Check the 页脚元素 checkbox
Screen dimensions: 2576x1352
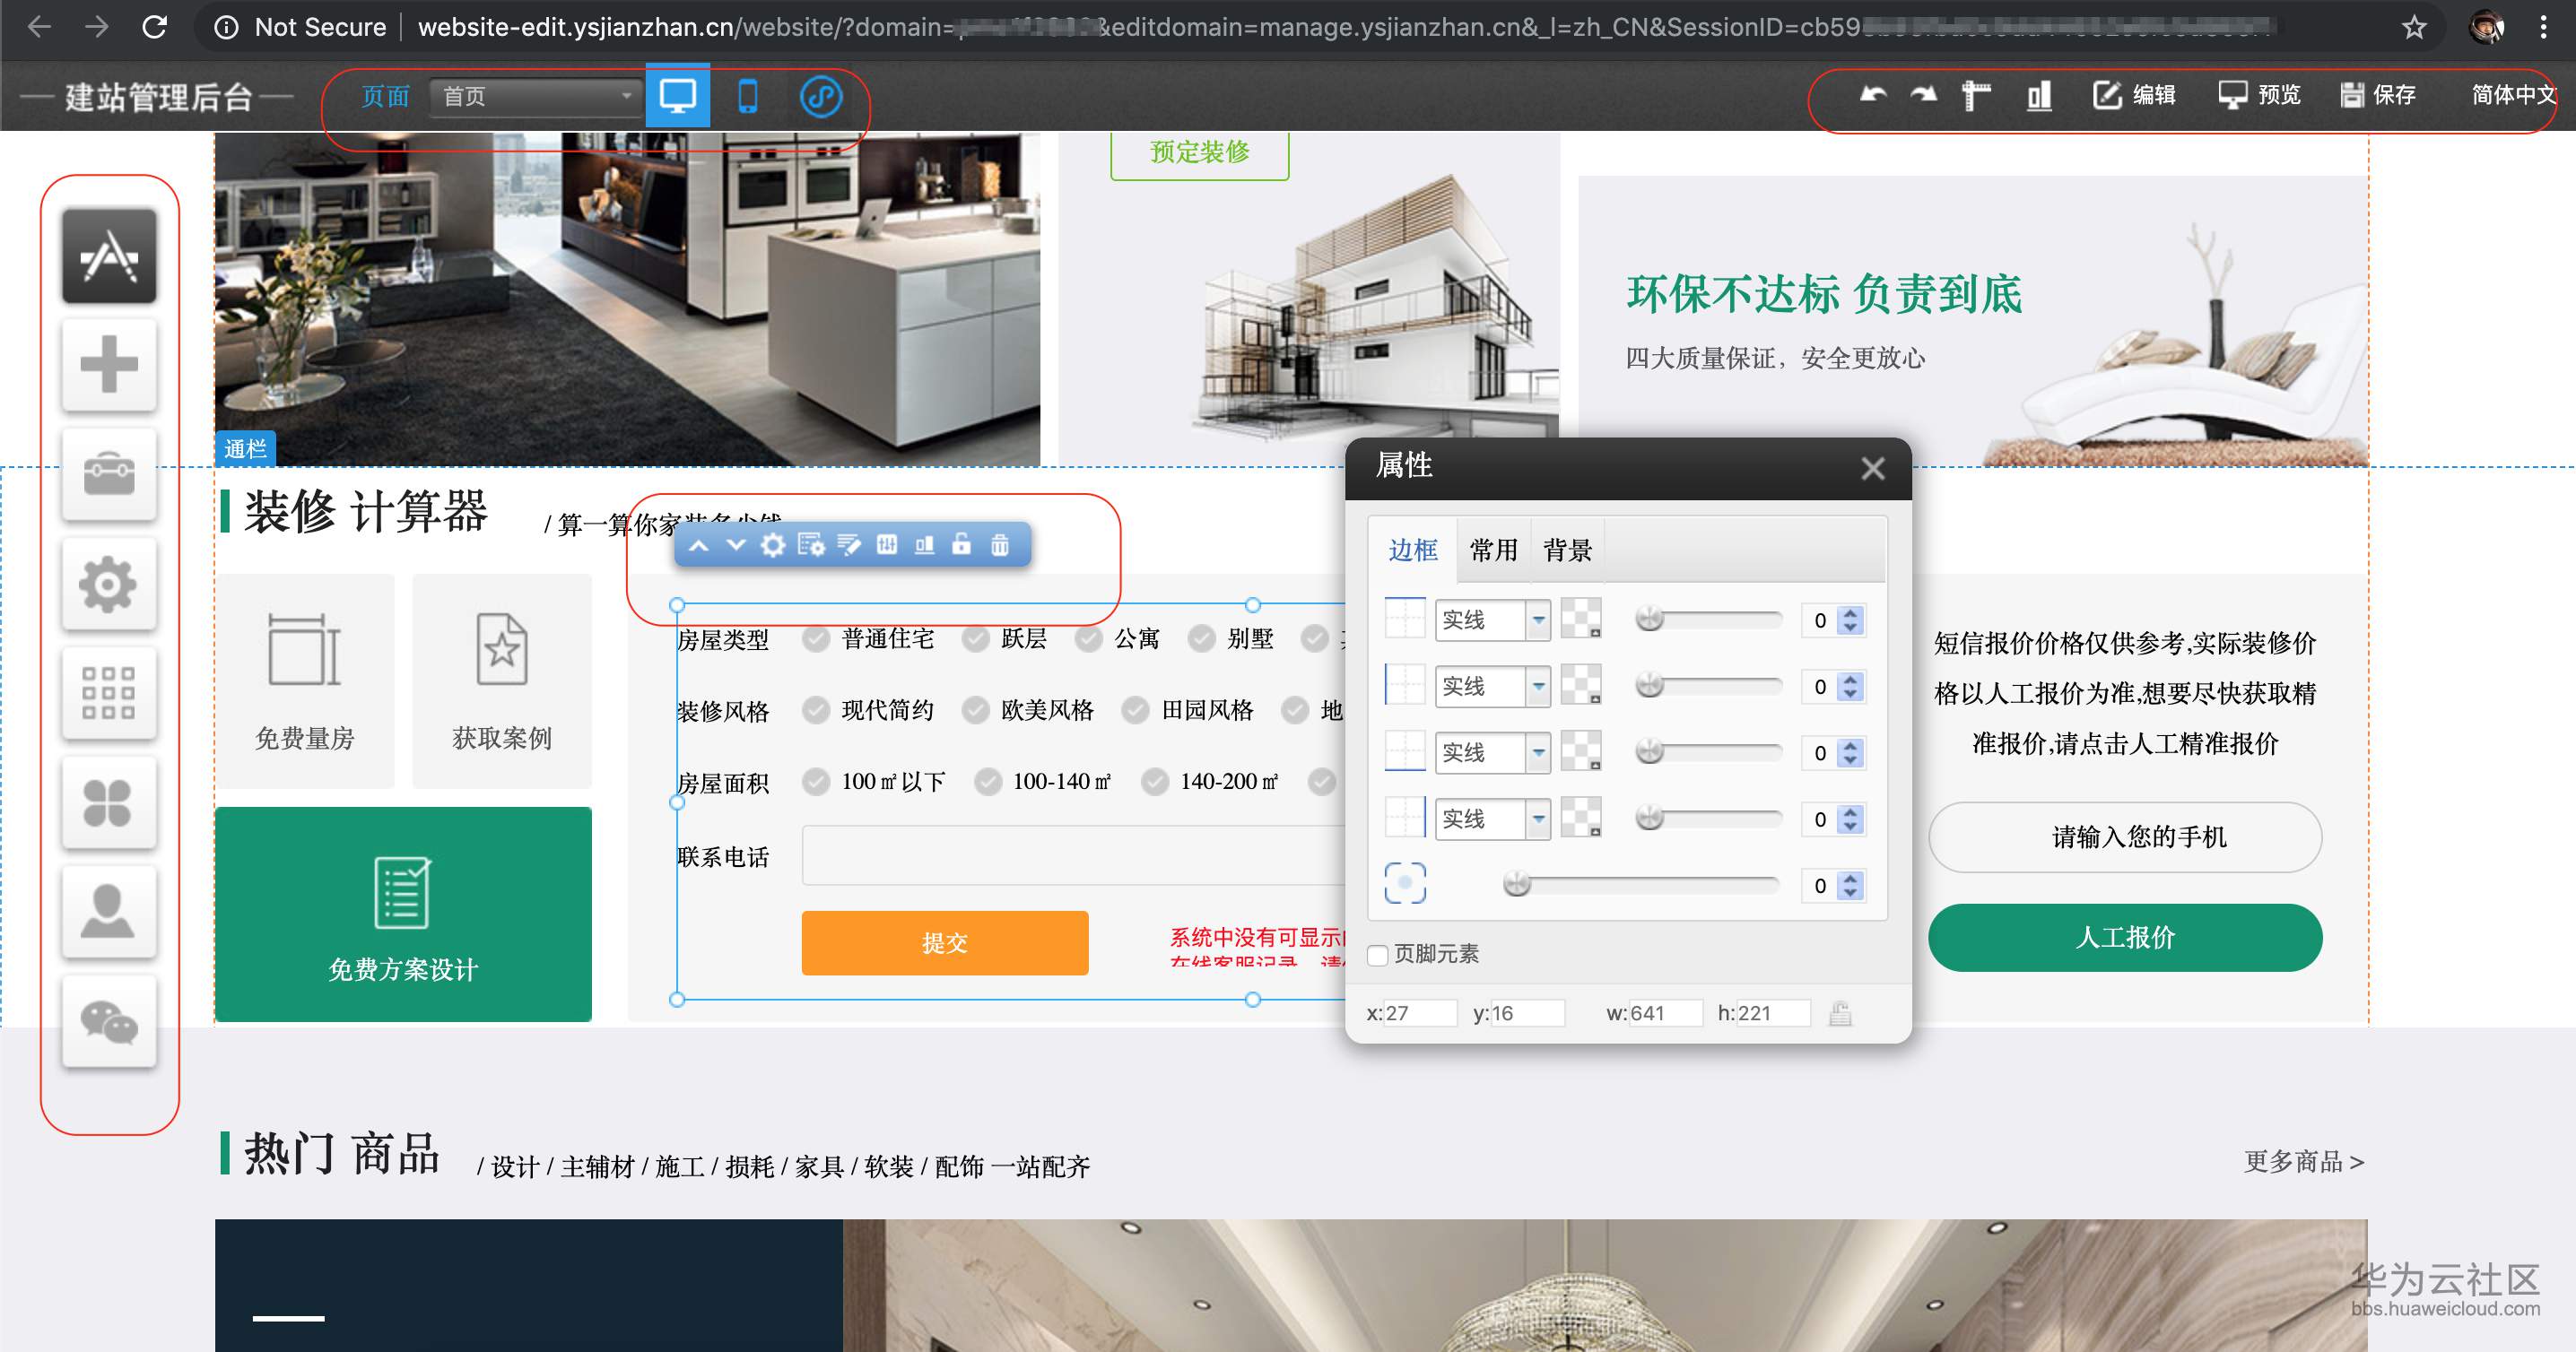(1378, 954)
